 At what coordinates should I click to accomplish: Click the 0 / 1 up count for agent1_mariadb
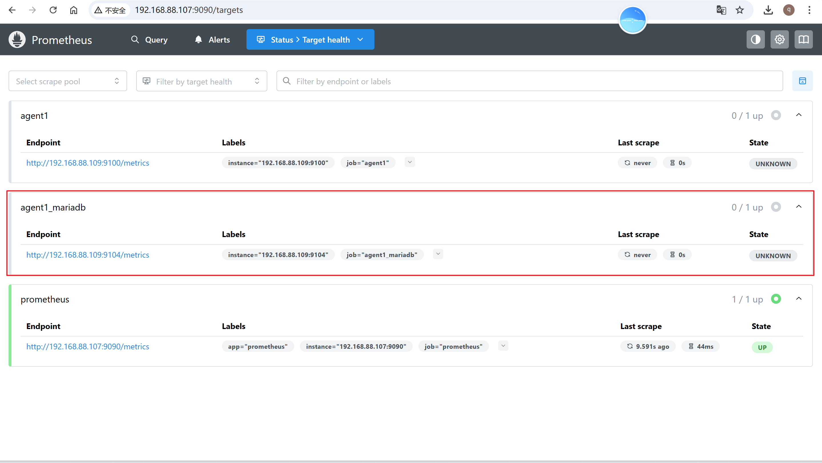747,207
